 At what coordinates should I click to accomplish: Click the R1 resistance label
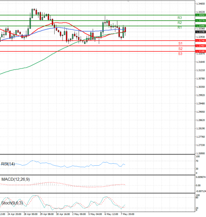coord(180,27)
